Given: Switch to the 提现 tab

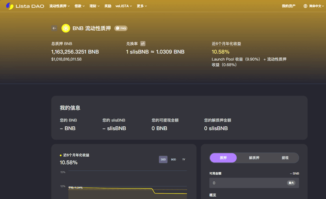Looking at the screenshot, I should click(285, 158).
